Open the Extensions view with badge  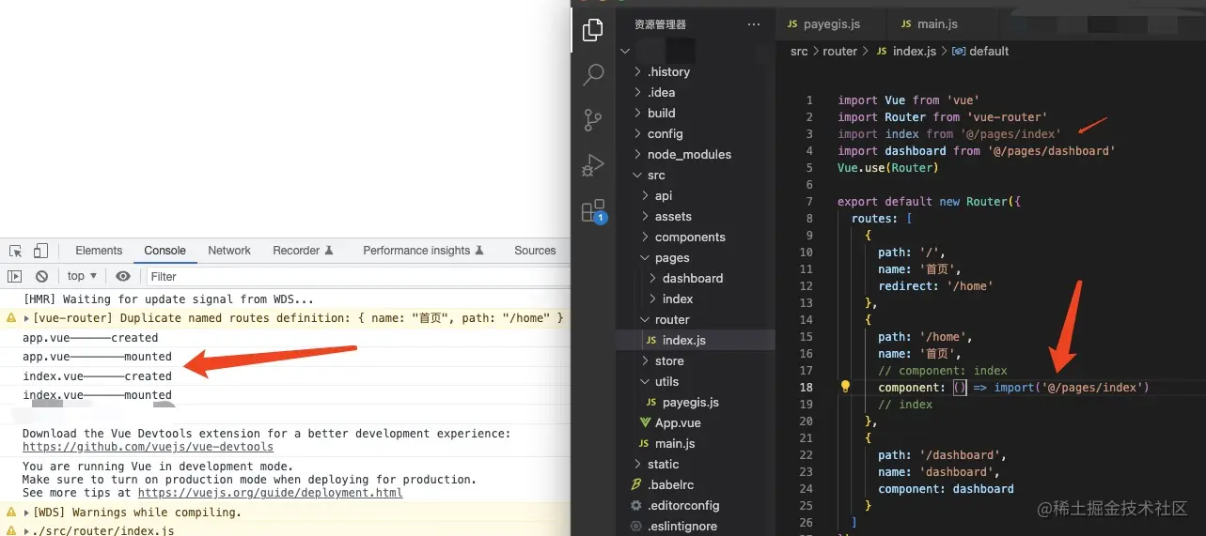tap(593, 211)
